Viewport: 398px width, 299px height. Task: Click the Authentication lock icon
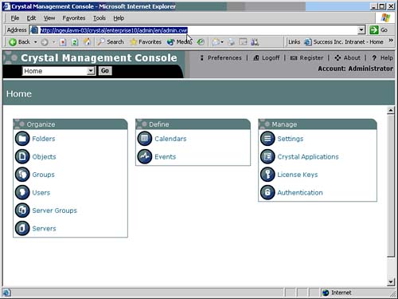pyautogui.click(x=267, y=192)
